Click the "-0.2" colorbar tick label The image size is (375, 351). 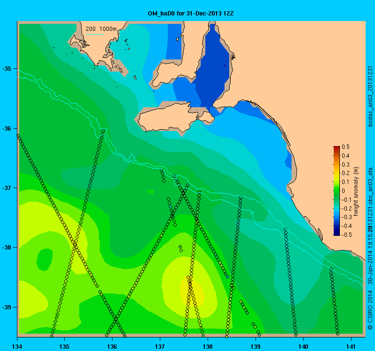point(346,208)
